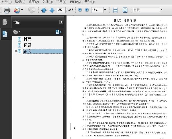Open the 窗口(W) menu

point(75,2)
